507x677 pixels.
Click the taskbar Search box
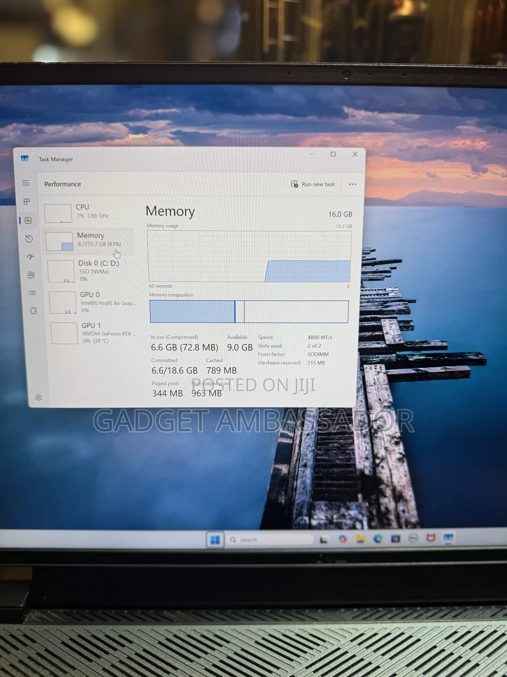[x=270, y=540]
